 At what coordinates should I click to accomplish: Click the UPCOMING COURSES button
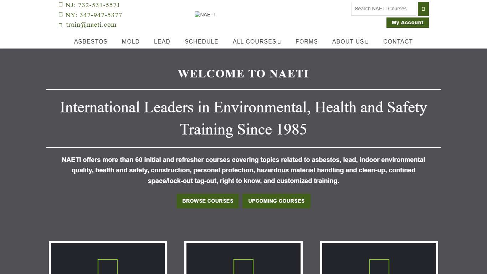(x=276, y=201)
